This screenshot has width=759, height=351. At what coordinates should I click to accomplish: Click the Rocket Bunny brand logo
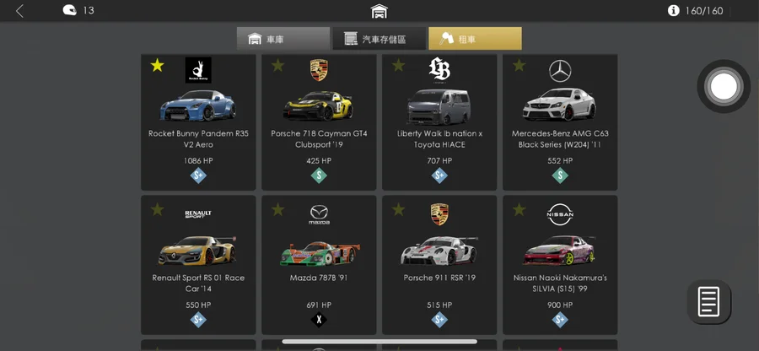coord(198,70)
